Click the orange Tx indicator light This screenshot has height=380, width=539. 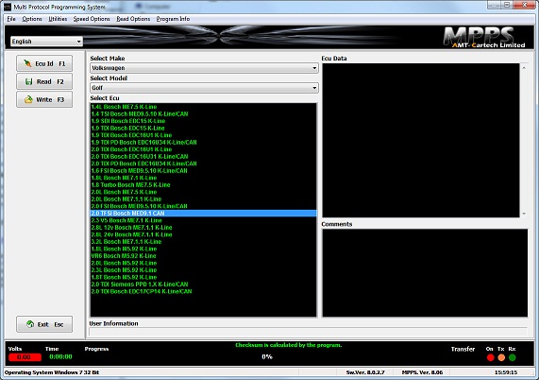coord(501,357)
